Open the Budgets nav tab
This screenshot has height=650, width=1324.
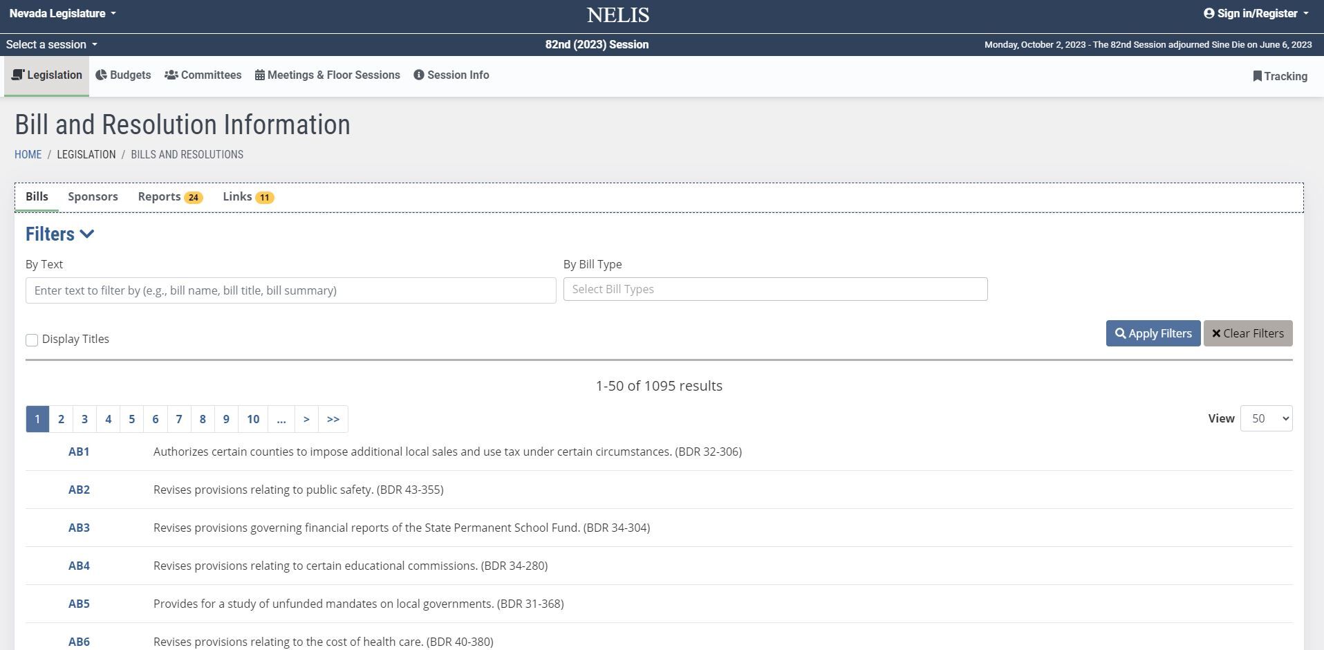pos(123,75)
